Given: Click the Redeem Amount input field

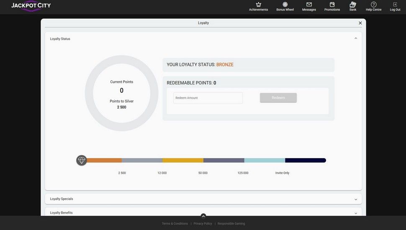Looking at the screenshot, I should 208,98.
